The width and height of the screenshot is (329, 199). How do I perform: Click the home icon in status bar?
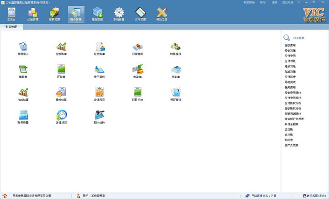5,196
